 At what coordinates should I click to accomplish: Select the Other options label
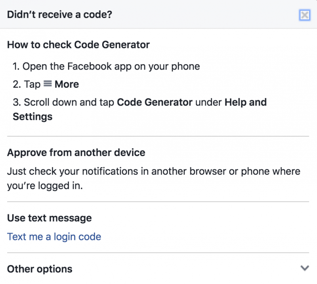click(40, 269)
